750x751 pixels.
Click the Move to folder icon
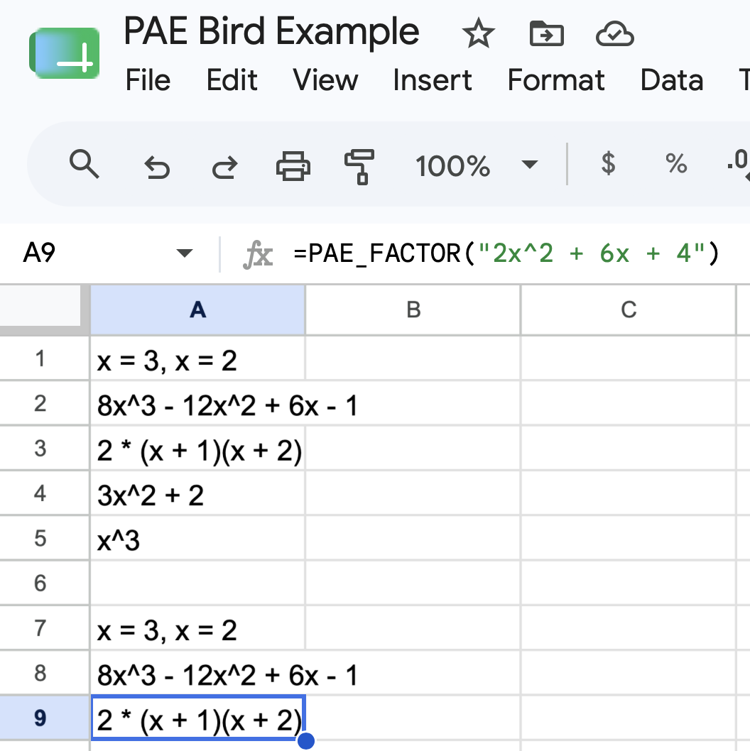546,33
